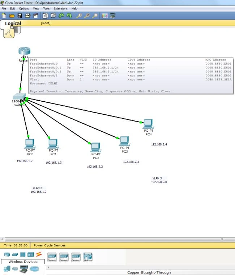The height and width of the screenshot is (275, 235).
Task: Click the VLAN 3 note text
Action: (159, 180)
